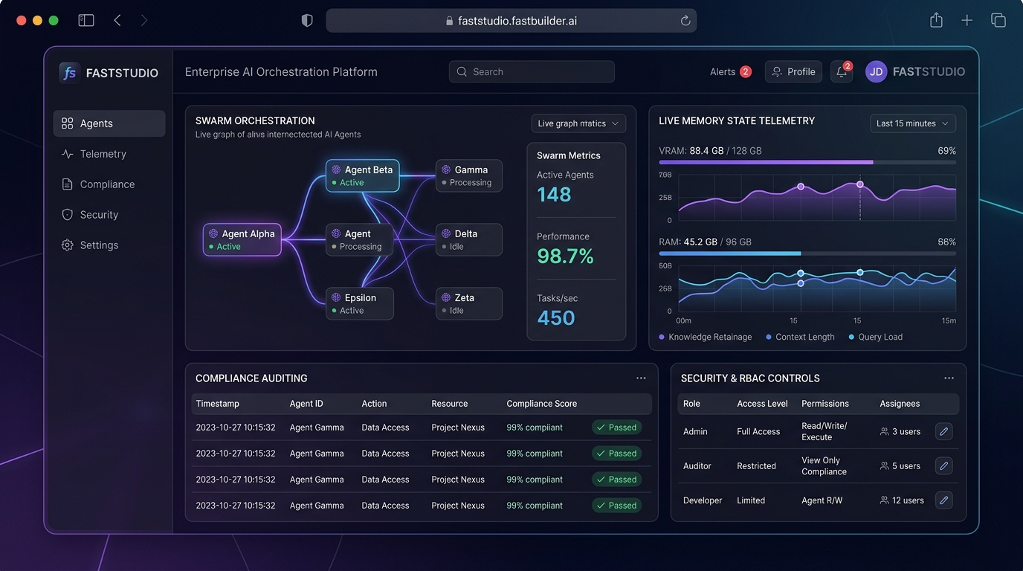Open Security & RBAC Controls more options
The height and width of the screenshot is (571, 1023).
click(949, 378)
